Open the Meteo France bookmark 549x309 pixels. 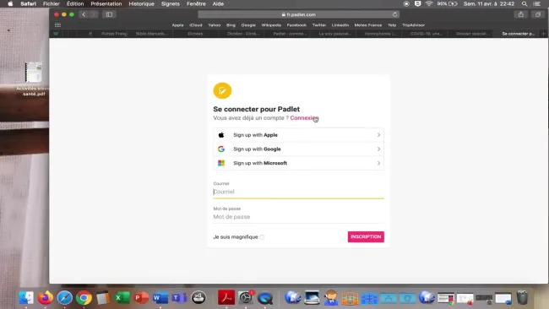pos(367,25)
